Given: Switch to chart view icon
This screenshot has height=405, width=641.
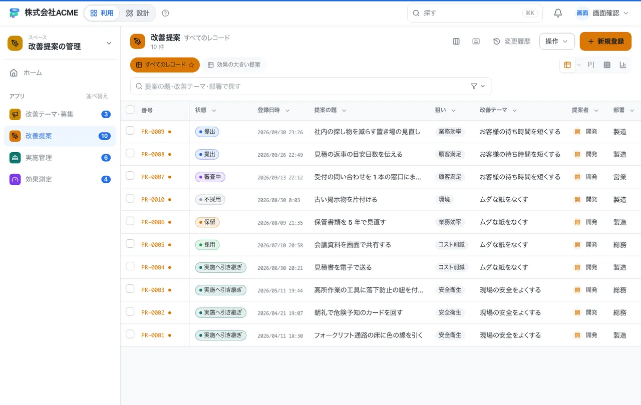Looking at the screenshot, I should pyautogui.click(x=623, y=65).
